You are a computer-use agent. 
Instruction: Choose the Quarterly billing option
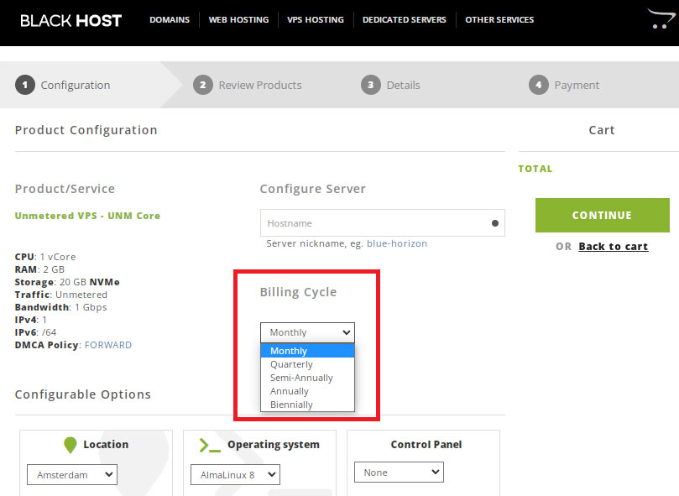(x=307, y=364)
